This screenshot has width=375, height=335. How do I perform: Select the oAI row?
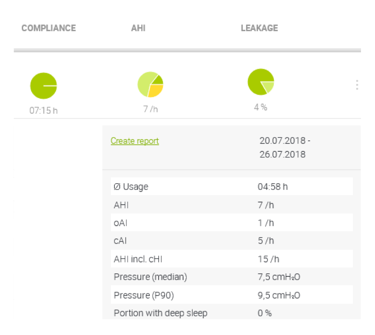click(231, 223)
